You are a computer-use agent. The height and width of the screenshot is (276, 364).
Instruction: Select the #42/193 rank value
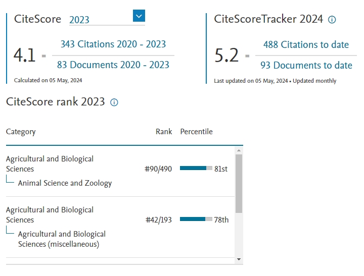point(159,219)
